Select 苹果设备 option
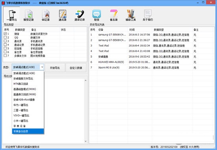 click(x=28, y=126)
